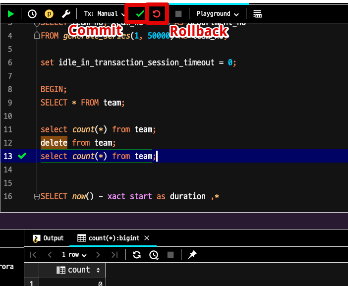Click idle_in_transaction_session_timeout line
The height and width of the screenshot is (286, 348).
(x=138, y=62)
